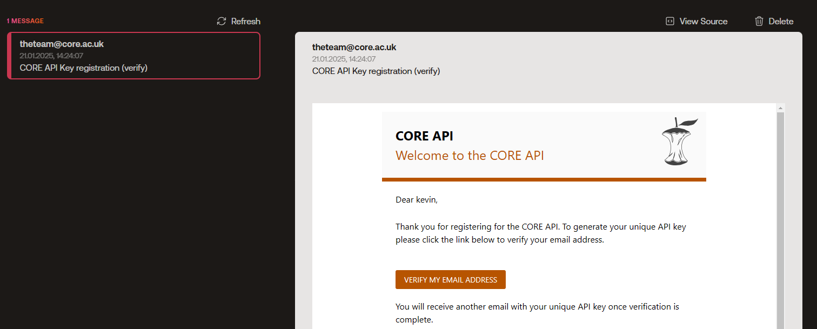Viewport: 817px width, 329px height.
Task: Click VERIFY MY EMAIL ADDRESS button
Action: 451,280
